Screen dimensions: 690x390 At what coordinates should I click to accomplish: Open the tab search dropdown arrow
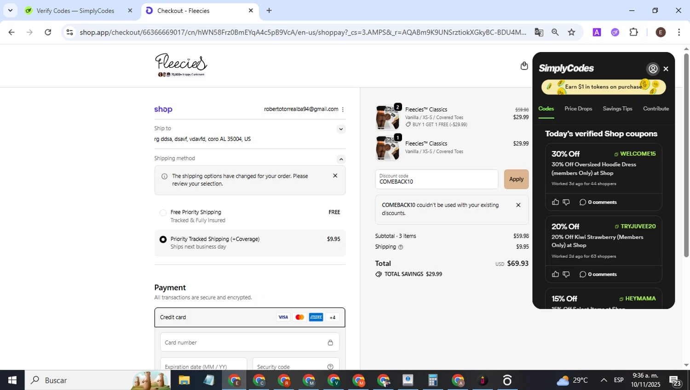[10, 10]
